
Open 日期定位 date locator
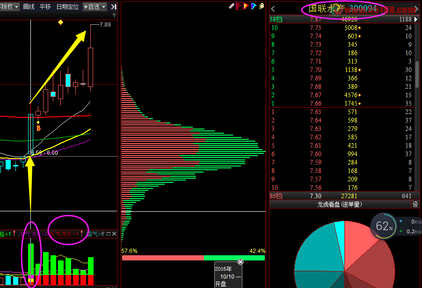[x=67, y=7]
